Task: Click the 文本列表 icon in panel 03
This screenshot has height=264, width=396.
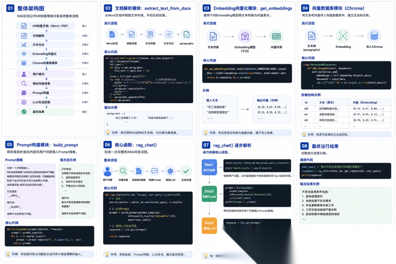Action: click(x=213, y=36)
